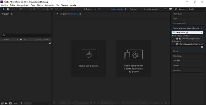Viewport: 206px width, 105px height.
Task: Select Desenfo..aussiano (heredado) effect
Action: click(191, 44)
